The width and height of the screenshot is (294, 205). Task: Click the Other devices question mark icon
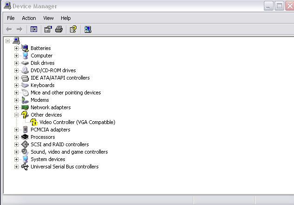point(25,115)
